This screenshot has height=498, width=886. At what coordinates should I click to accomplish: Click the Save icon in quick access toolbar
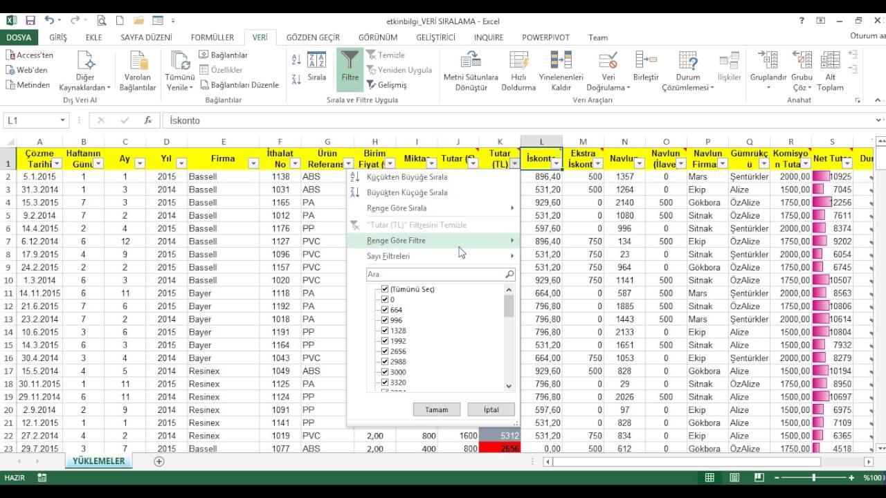click(x=29, y=21)
